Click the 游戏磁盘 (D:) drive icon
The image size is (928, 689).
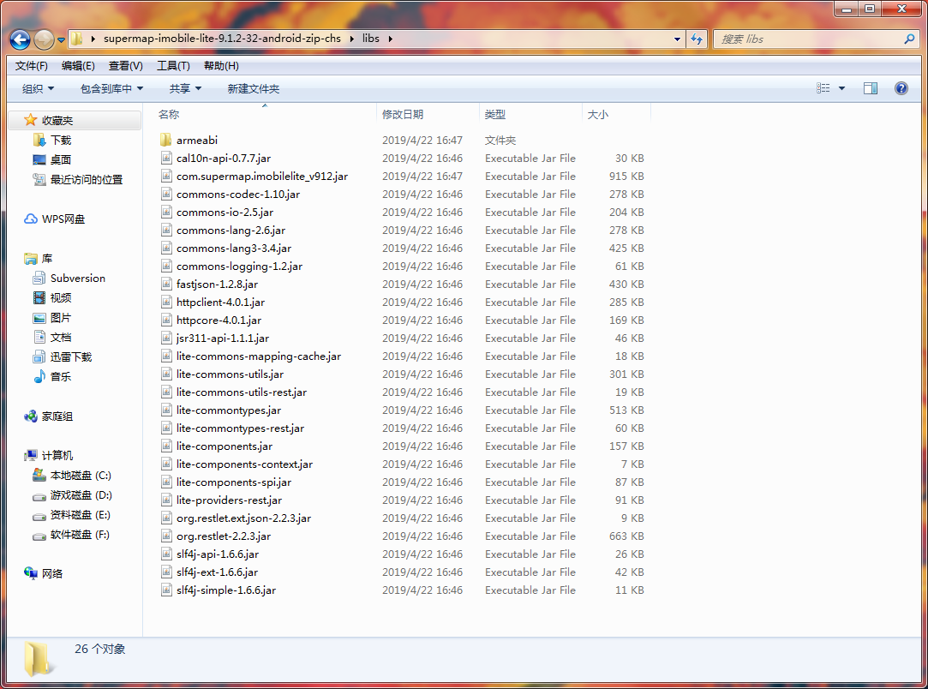pyautogui.click(x=39, y=496)
